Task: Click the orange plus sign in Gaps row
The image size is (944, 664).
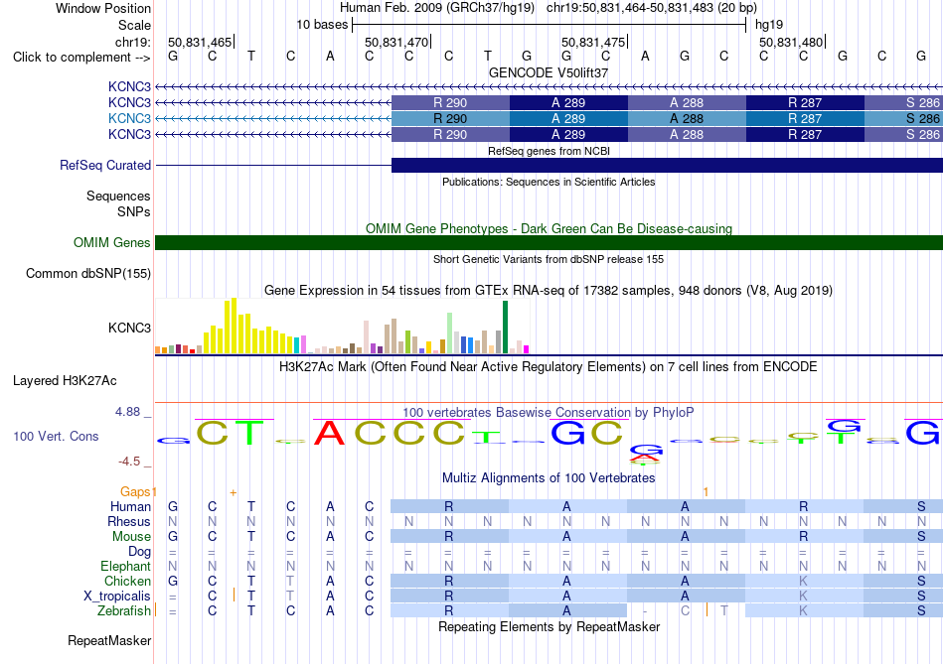Action: [233, 492]
